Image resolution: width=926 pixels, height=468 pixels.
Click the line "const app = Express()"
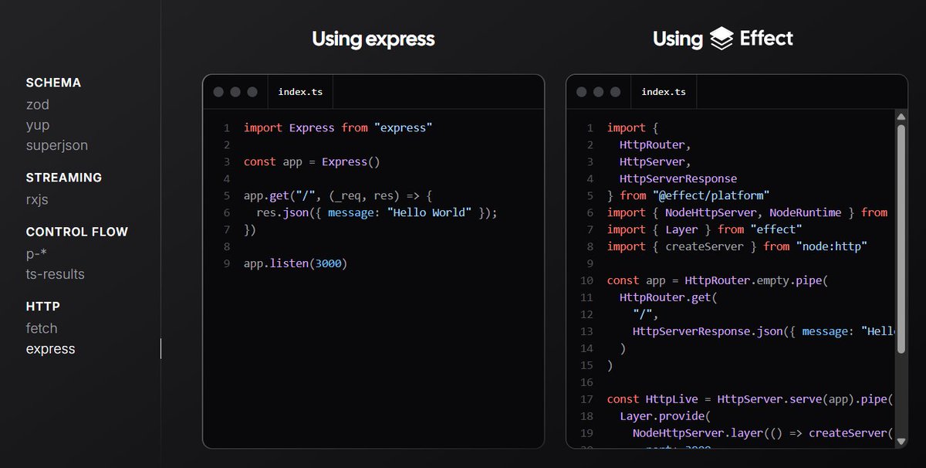pyautogui.click(x=312, y=161)
